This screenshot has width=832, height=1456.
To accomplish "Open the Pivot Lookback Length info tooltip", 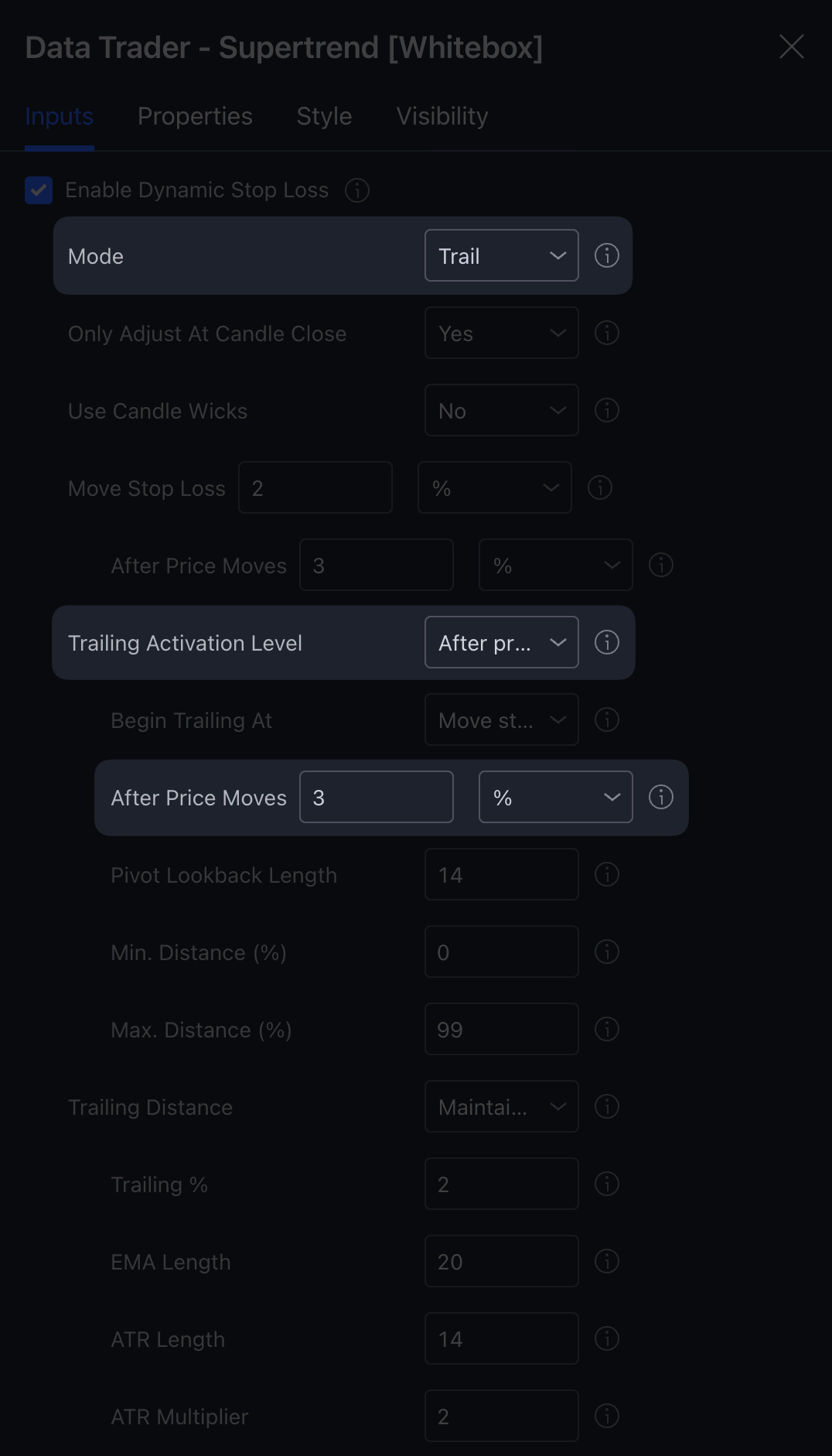I will [607, 874].
